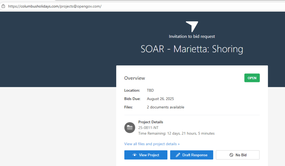
Task: Select the project number 25-0811-NT
Action: tap(149, 128)
